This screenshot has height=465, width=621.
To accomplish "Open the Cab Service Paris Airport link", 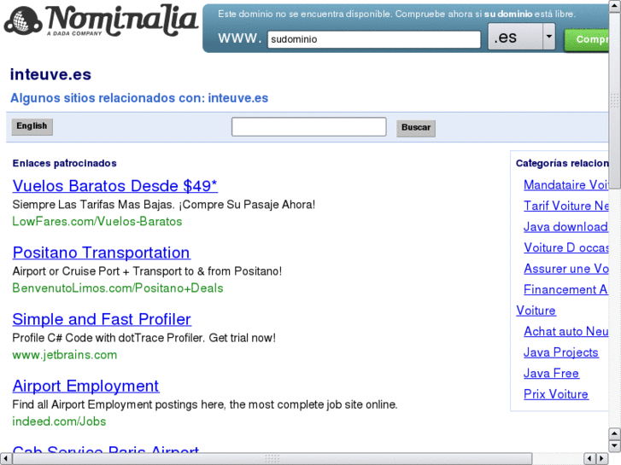I will (106, 449).
